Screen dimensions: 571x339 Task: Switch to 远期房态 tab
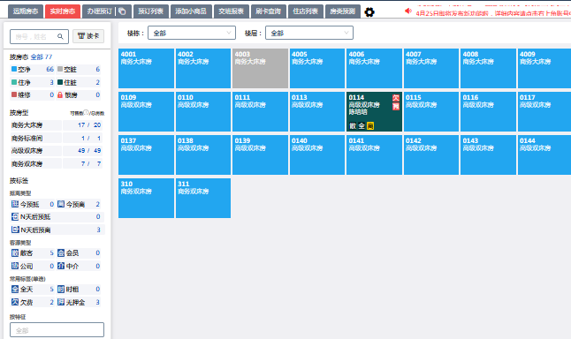pos(26,11)
